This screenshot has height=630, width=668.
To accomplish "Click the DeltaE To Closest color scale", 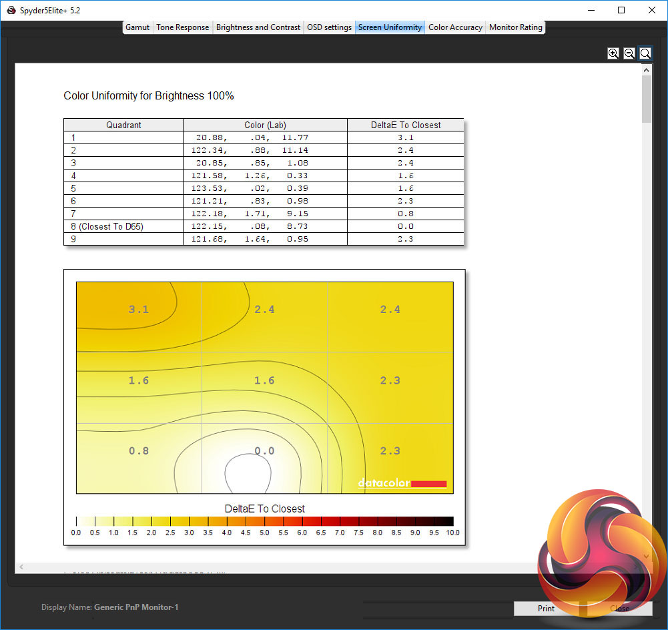I will point(264,521).
